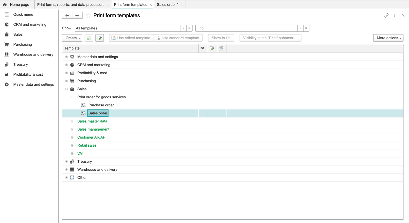Expand Sales master data node

coord(72,121)
